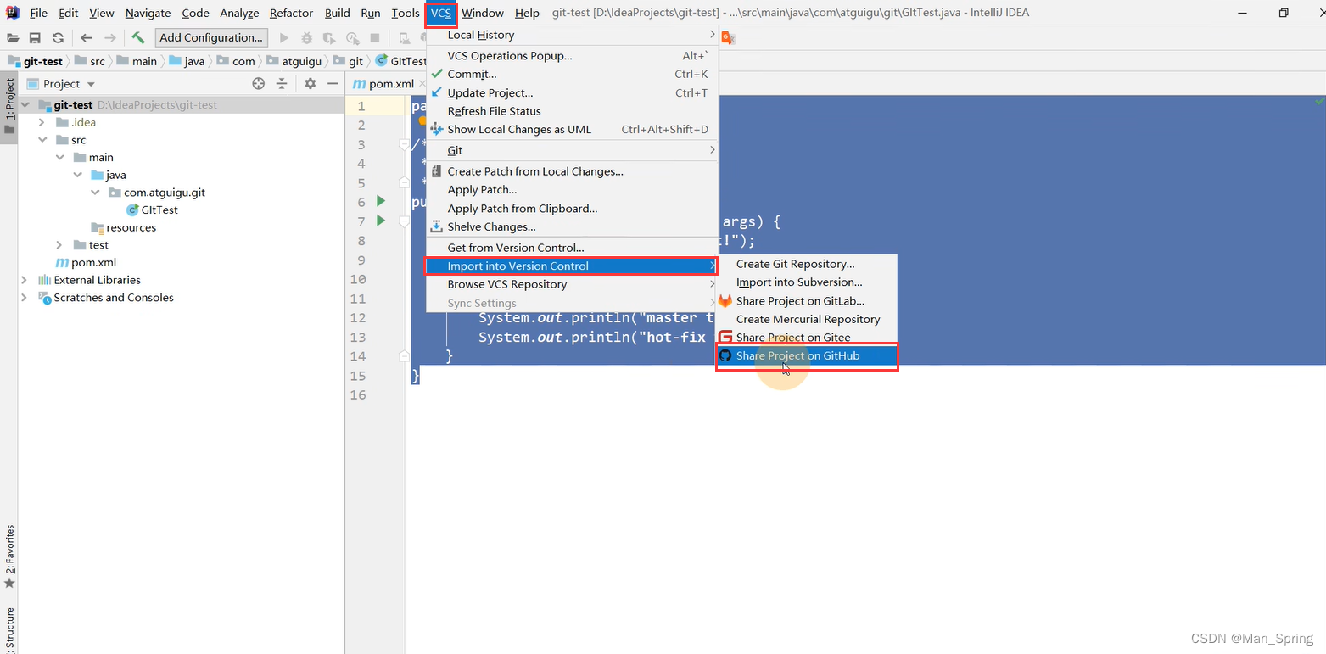Open Local History submenu
Screen dimensions: 1326x654
pos(572,35)
